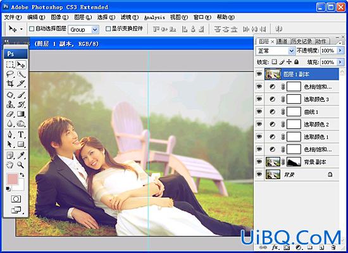
Task: Enable the show transform controls checkbox
Action: [108, 28]
